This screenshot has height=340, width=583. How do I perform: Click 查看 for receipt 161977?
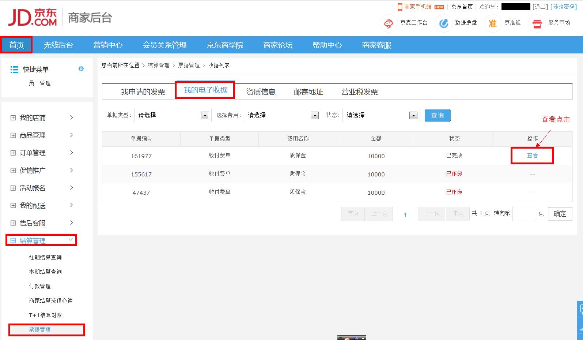tap(532, 156)
